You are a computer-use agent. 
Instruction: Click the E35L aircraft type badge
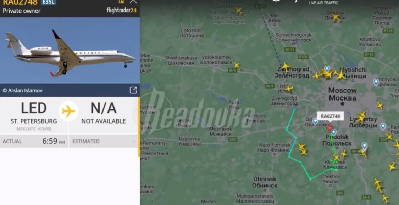click(48, 2)
